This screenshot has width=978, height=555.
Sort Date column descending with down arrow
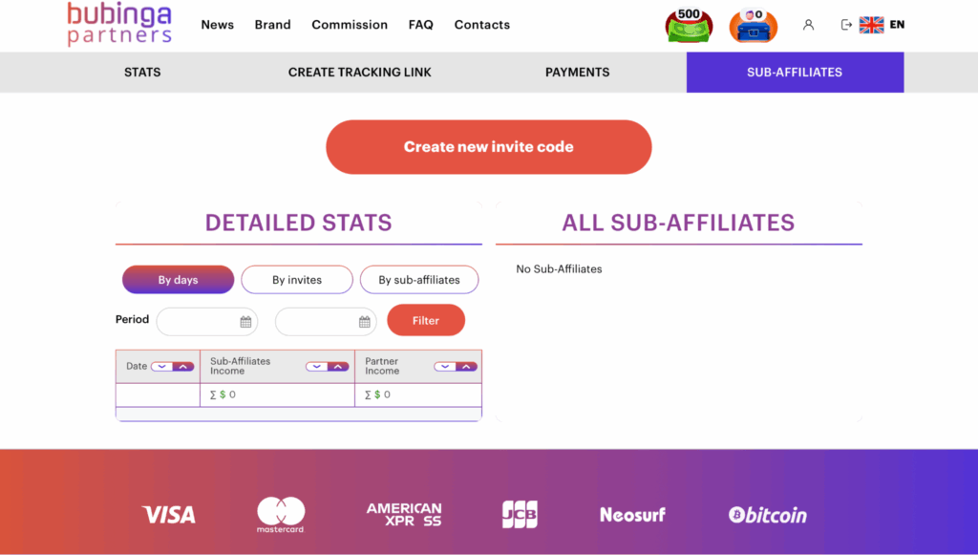[x=160, y=366]
